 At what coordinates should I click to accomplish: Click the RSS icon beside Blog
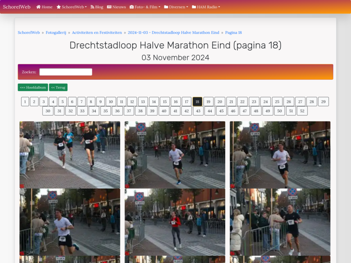pyautogui.click(x=92, y=7)
